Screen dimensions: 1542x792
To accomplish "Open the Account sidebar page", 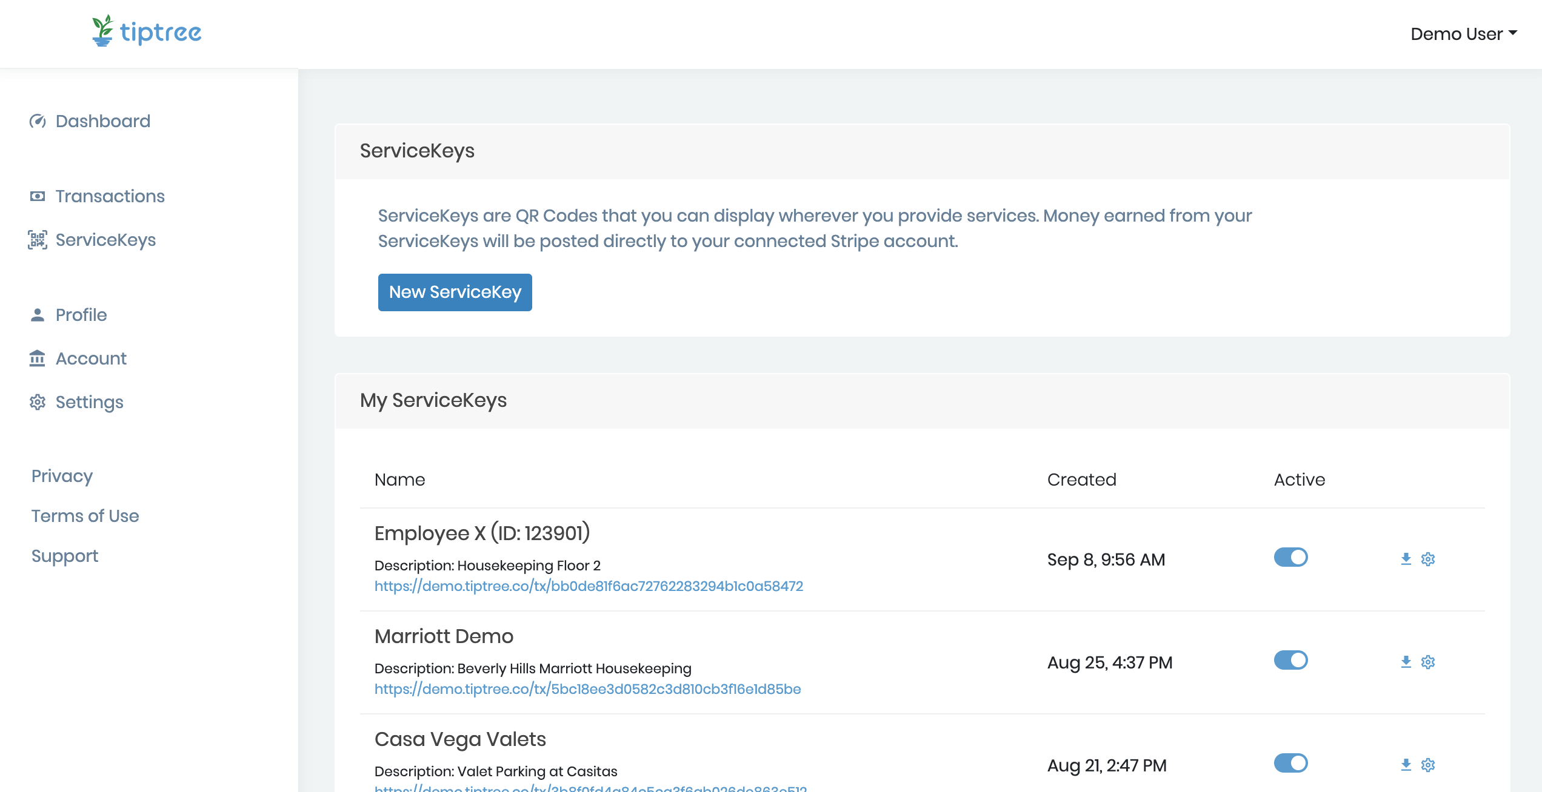I will tap(91, 358).
